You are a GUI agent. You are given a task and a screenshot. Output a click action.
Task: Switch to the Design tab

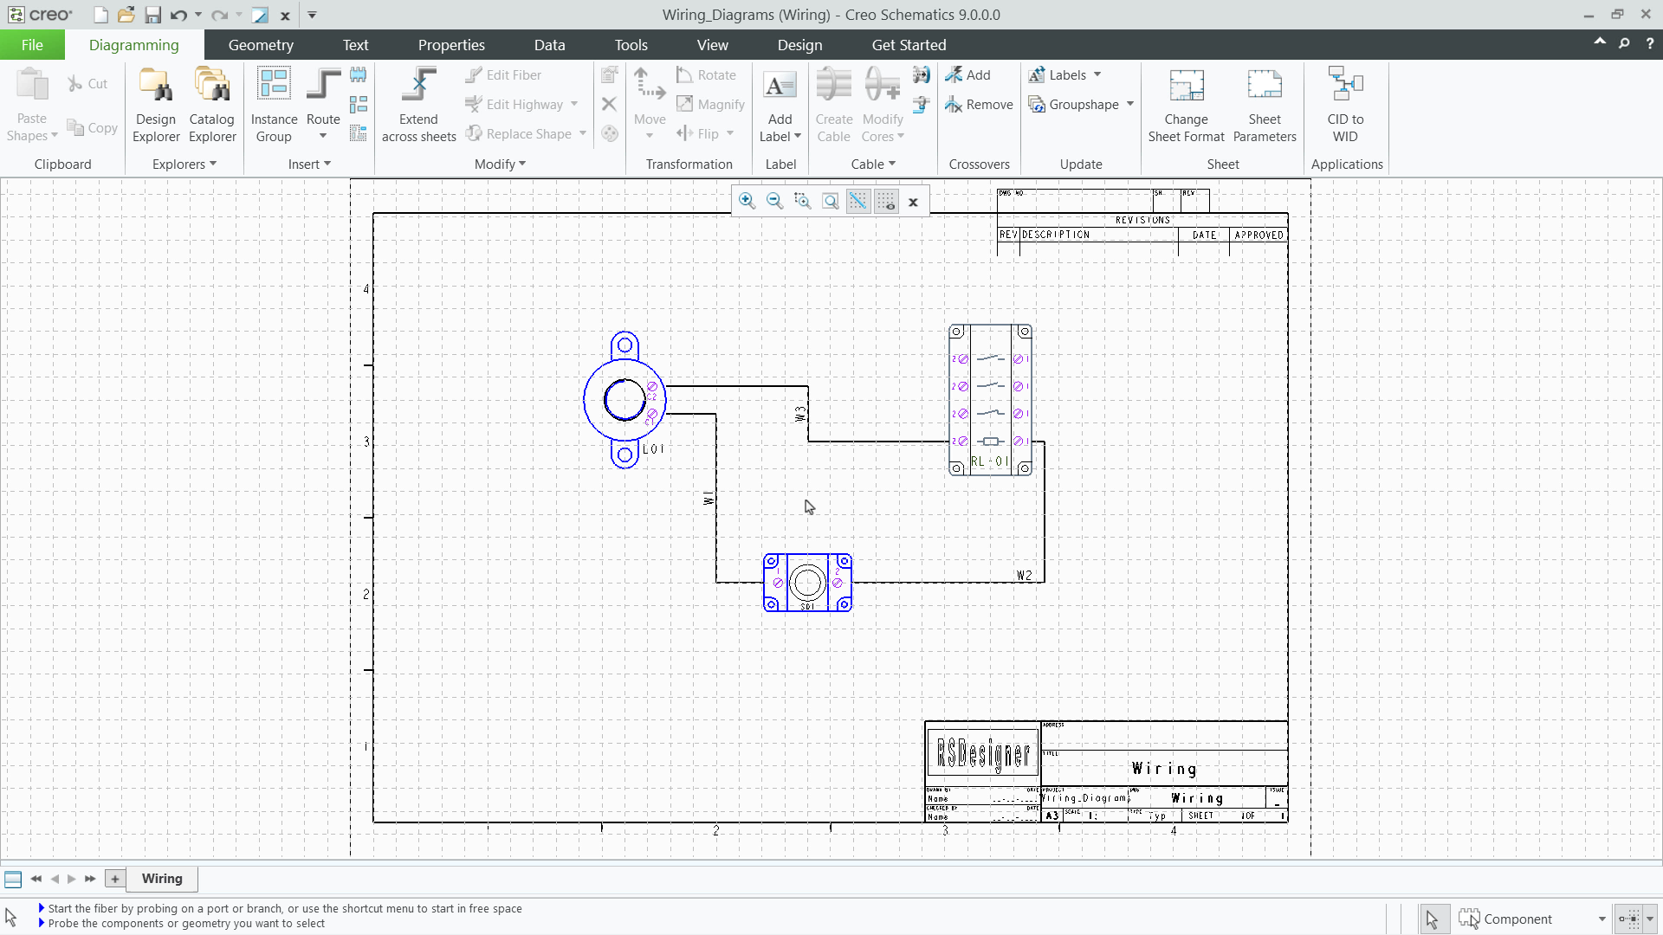point(799,45)
